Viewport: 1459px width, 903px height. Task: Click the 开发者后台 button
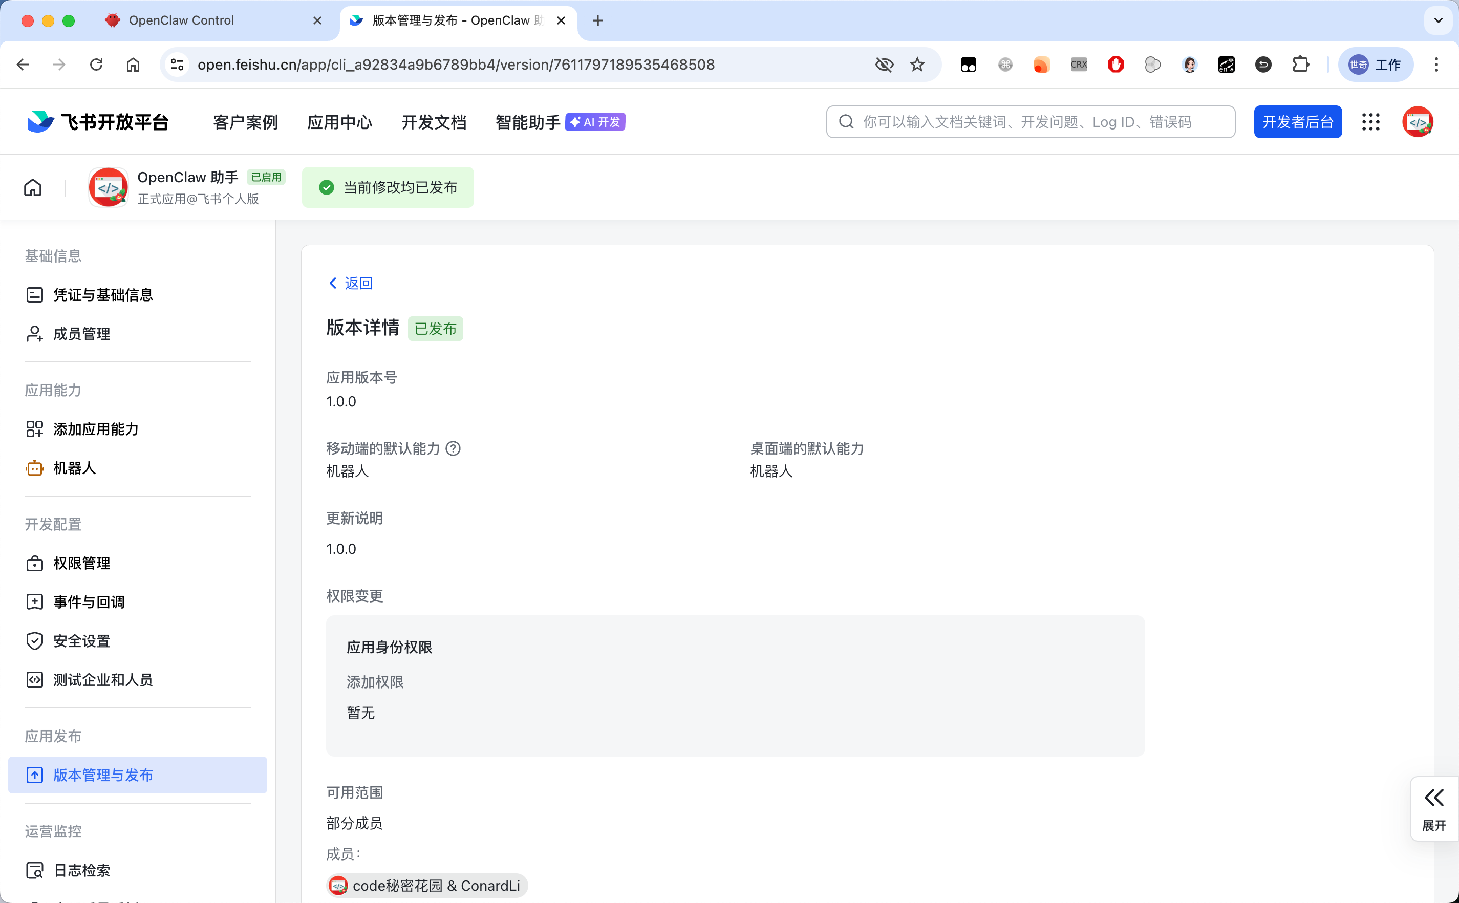(x=1297, y=121)
